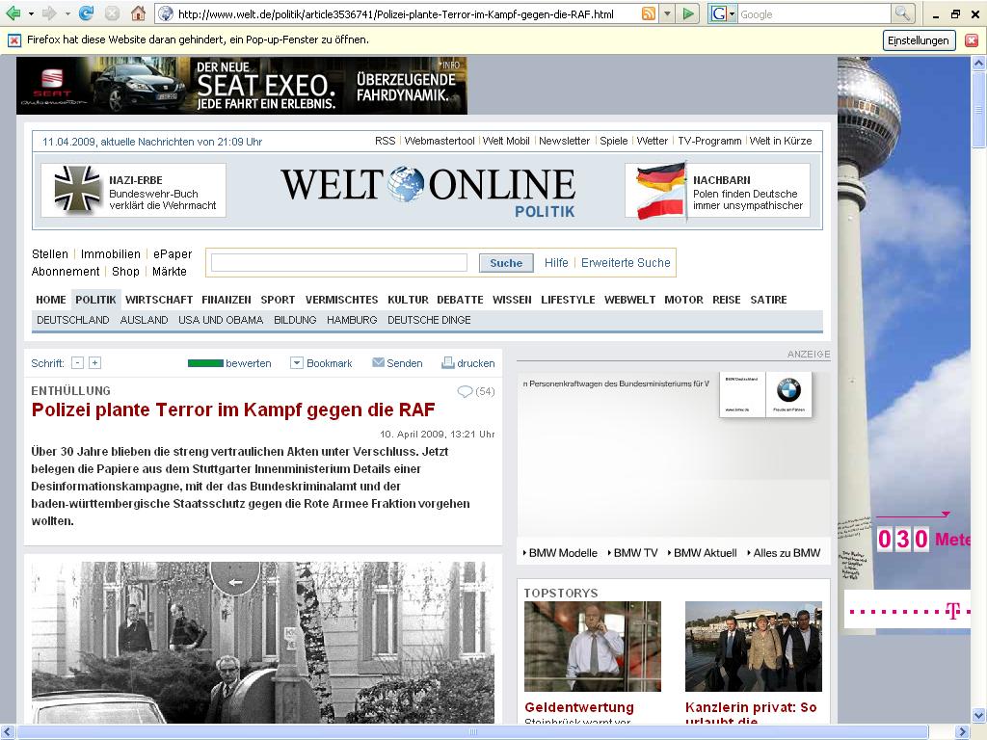Click the horizontal scrollbar right arrow

pyautogui.click(x=963, y=732)
